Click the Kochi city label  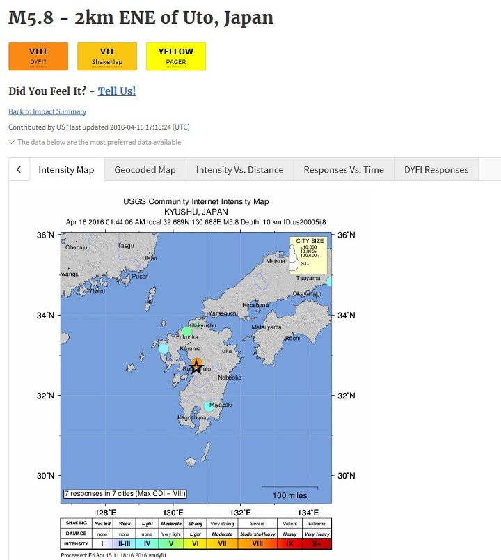(x=293, y=339)
